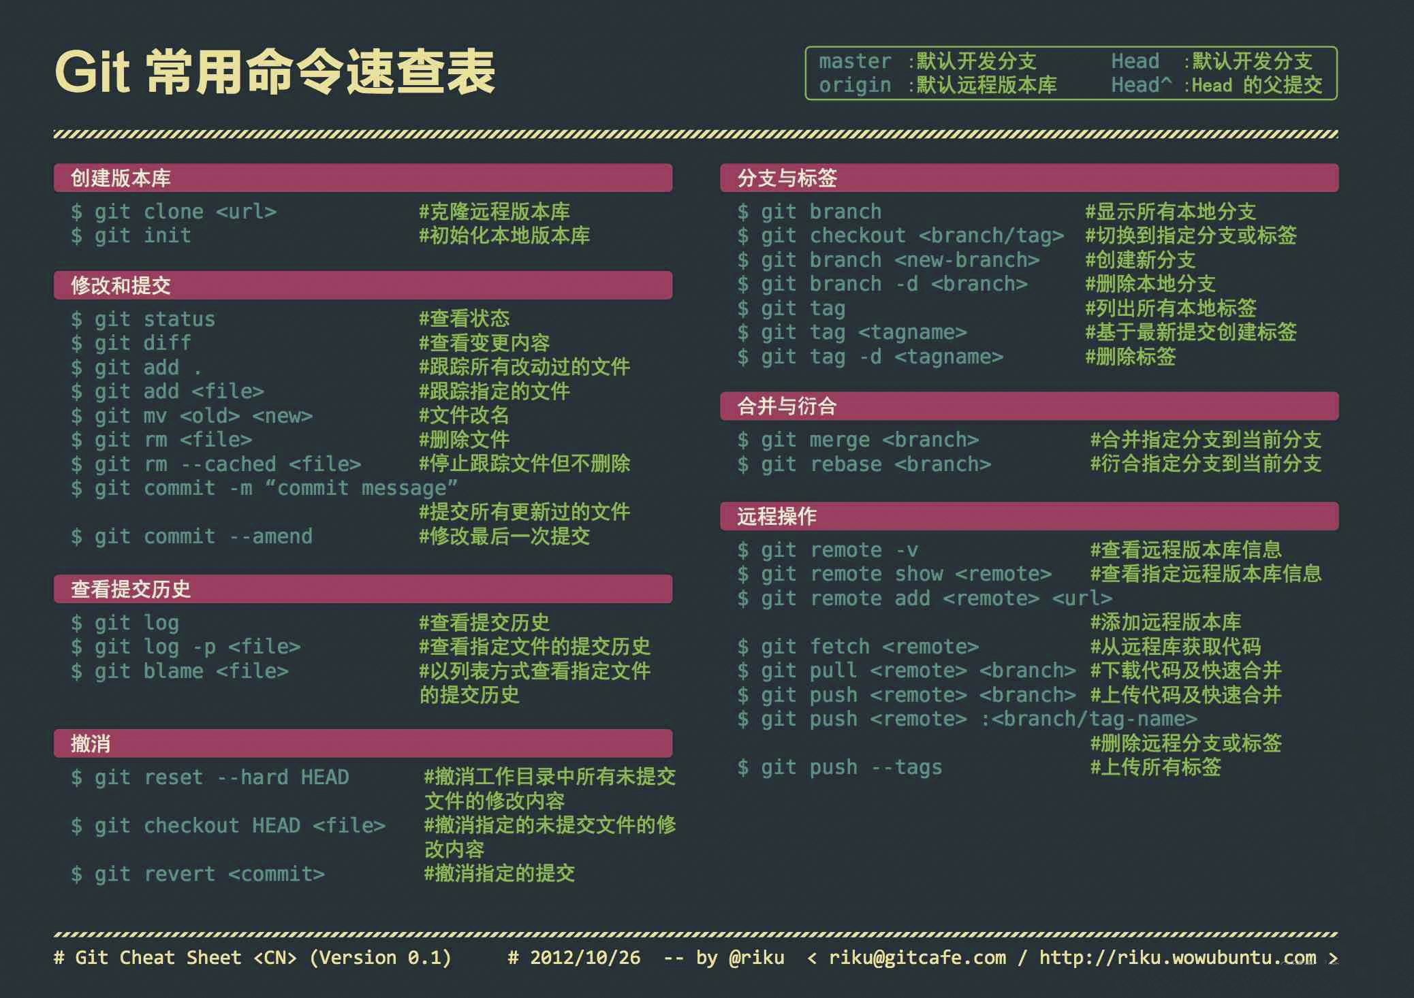The height and width of the screenshot is (998, 1414).
Task: Click the 'Head^ :Head 的父提交' legend entry
Action: 1217,85
